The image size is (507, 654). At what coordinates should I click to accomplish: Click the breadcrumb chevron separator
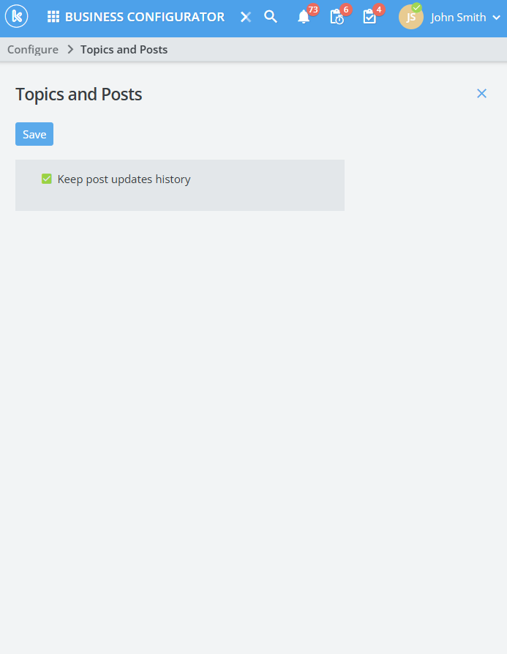pos(70,50)
